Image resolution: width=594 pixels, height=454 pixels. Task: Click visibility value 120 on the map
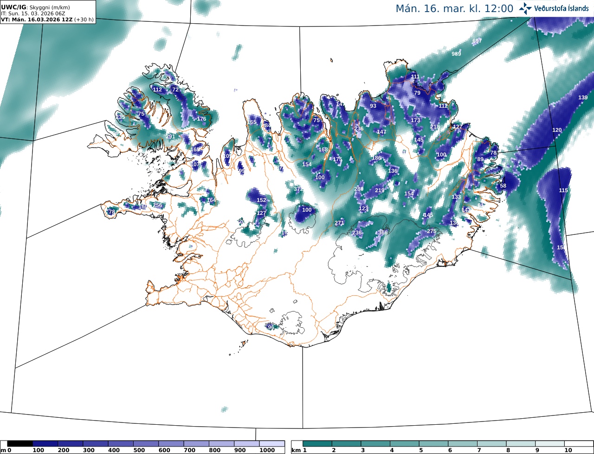557,130
